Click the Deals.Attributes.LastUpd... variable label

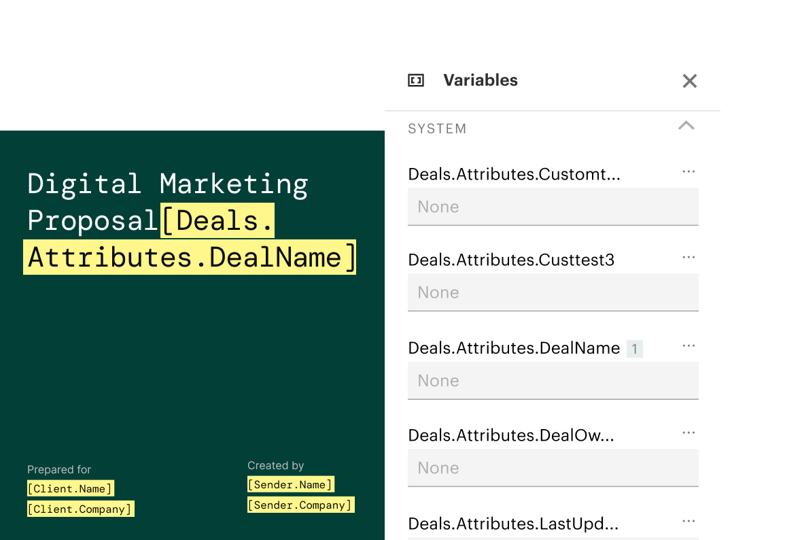(513, 524)
